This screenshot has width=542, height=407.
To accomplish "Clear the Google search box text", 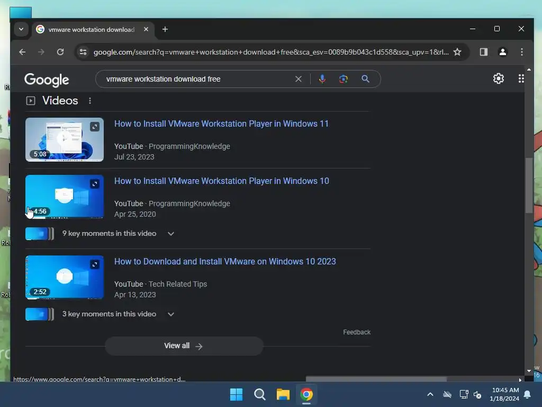I will point(299,79).
